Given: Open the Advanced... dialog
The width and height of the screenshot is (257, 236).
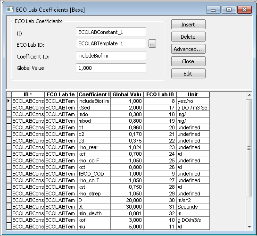Looking at the screenshot, I should 188,49.
